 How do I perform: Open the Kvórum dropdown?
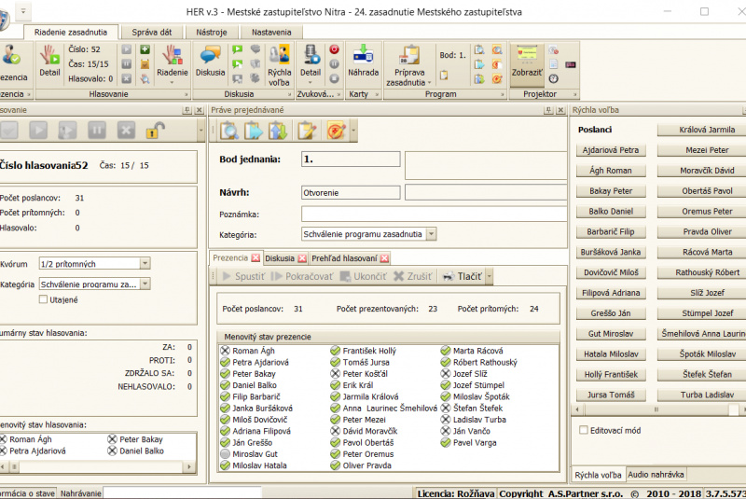click(145, 264)
